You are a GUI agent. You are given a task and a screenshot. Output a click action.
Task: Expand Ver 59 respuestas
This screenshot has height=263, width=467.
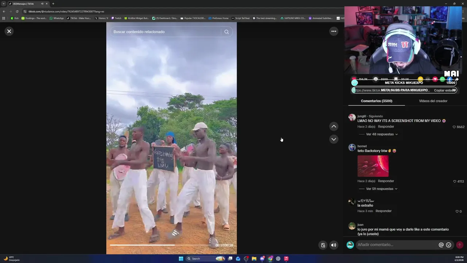point(382,189)
